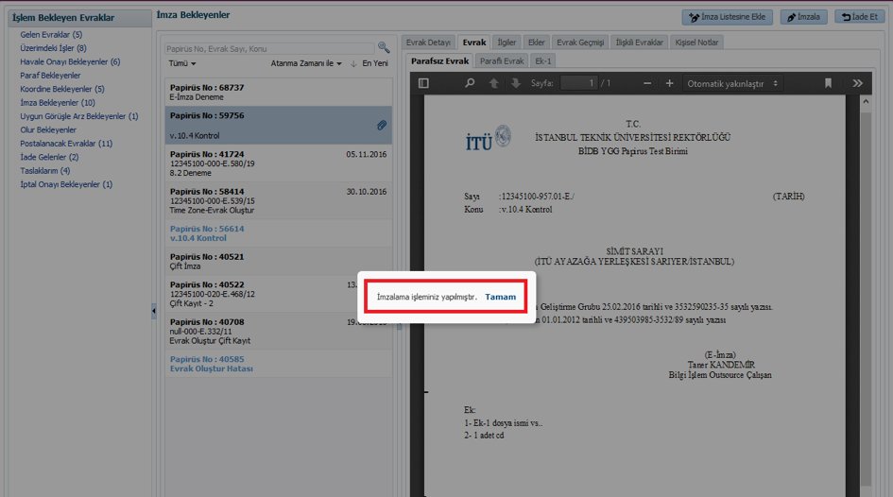The image size is (893, 497).
Task: Open Paraf Bekleyenler in the sidebar
Action: [x=50, y=76]
